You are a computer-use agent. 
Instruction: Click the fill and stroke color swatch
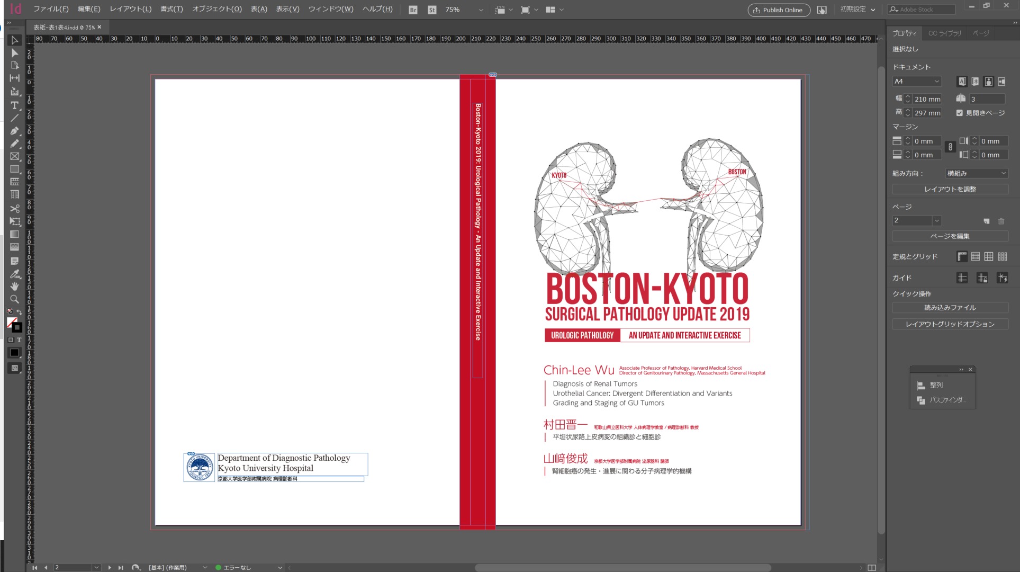13,324
